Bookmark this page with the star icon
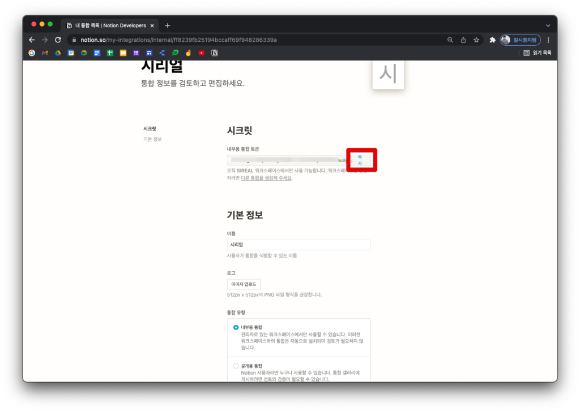 point(476,40)
